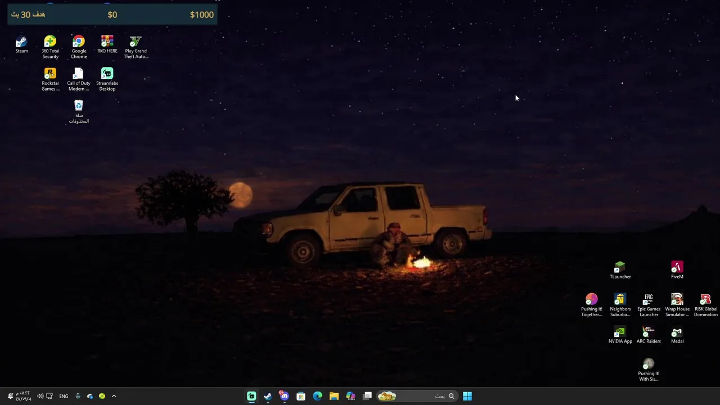Select the FiveM desktop icon

[x=677, y=270]
